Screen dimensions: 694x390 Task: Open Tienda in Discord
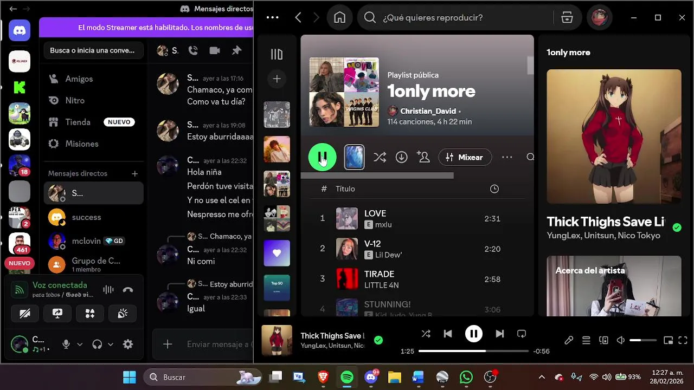[x=93, y=122]
